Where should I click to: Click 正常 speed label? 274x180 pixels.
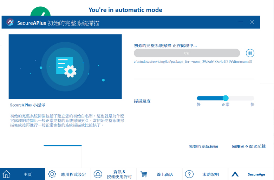coord(226,105)
